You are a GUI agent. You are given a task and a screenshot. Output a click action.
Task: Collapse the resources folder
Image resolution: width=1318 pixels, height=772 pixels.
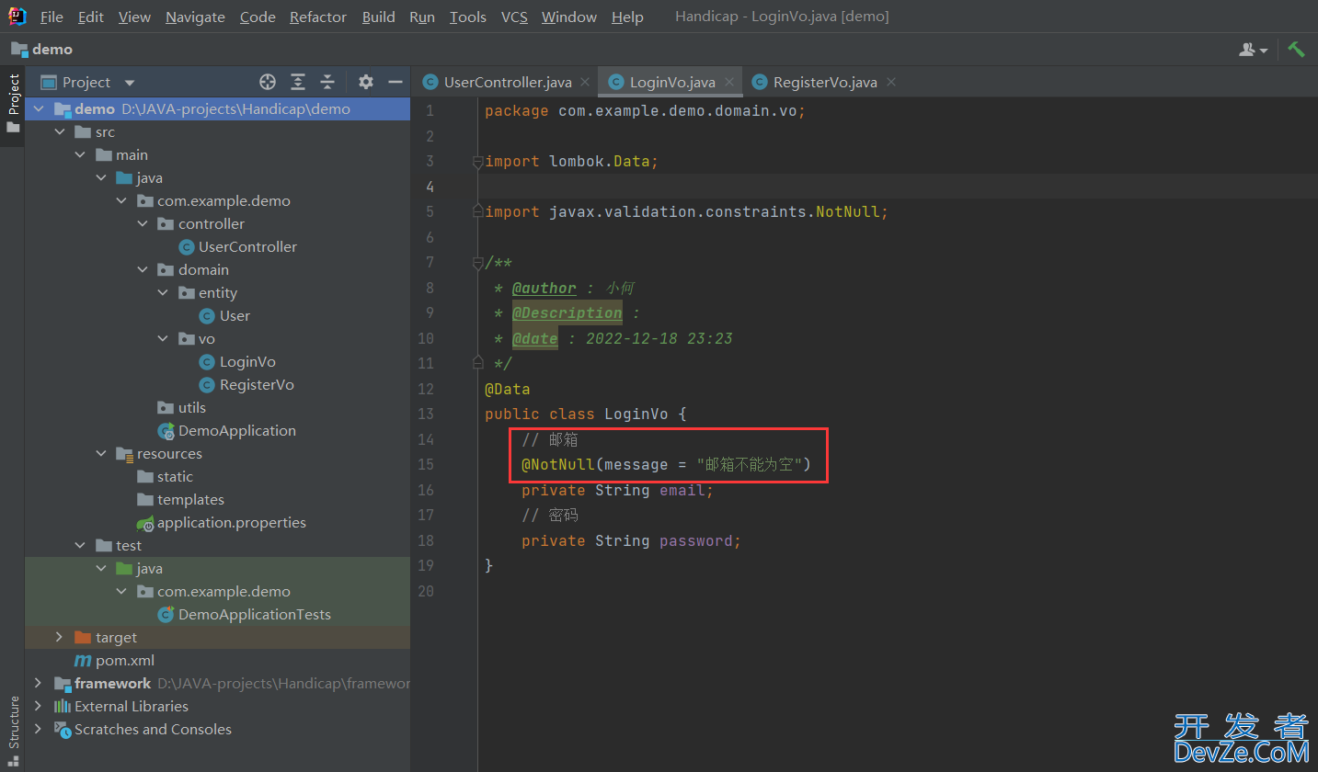pyautogui.click(x=101, y=453)
